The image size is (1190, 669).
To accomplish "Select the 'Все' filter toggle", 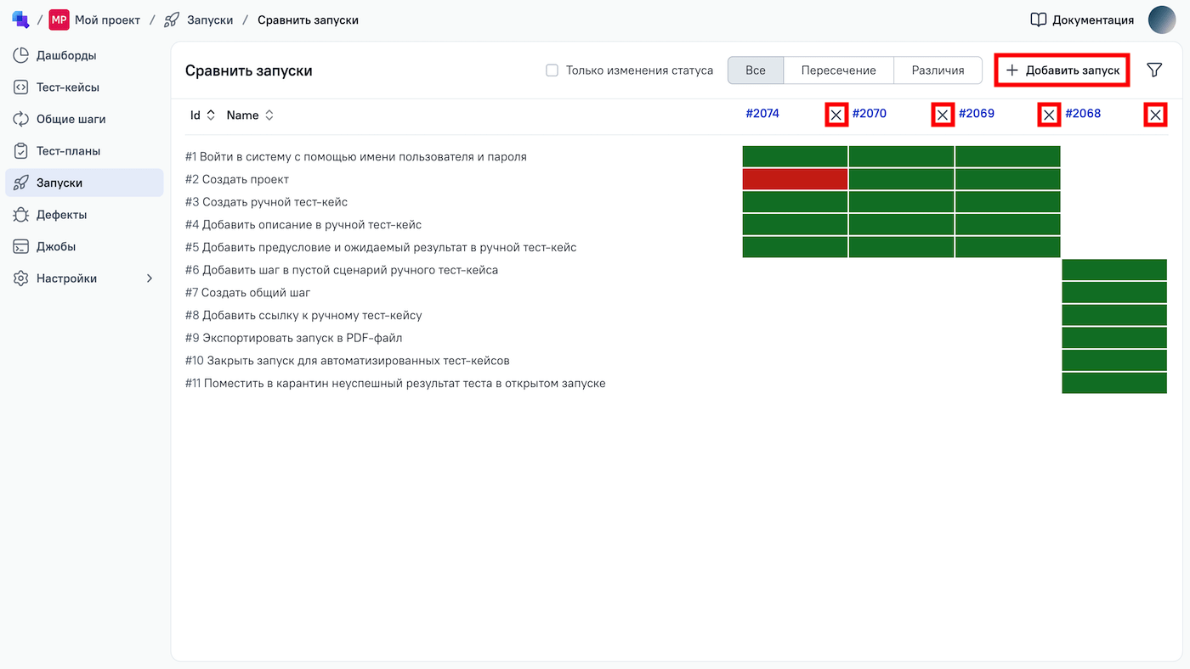I will [x=755, y=70].
